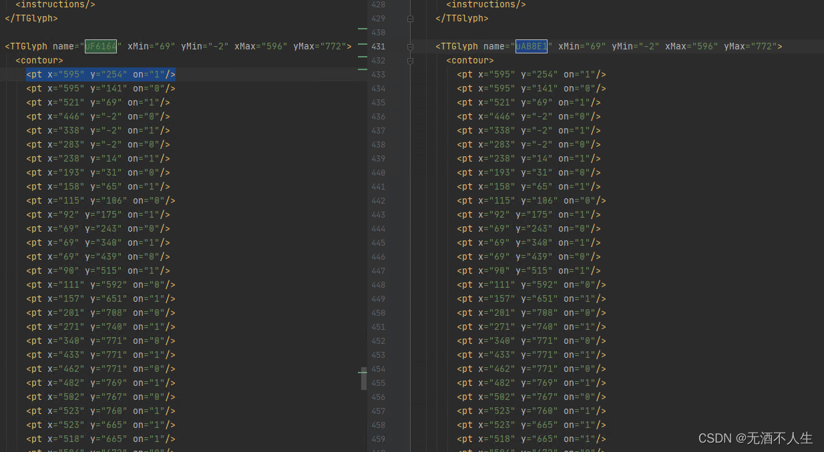Click line number 459 in the gutter
This screenshot has height=452, width=824.
pyautogui.click(x=378, y=439)
